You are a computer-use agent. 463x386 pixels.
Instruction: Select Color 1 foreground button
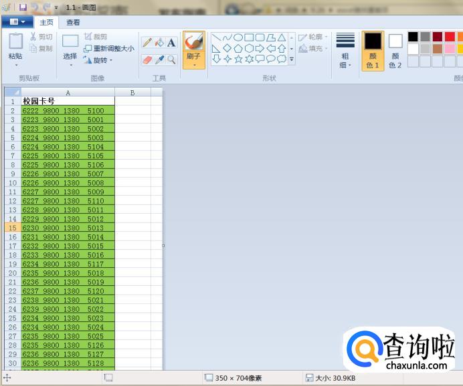pyautogui.click(x=373, y=51)
